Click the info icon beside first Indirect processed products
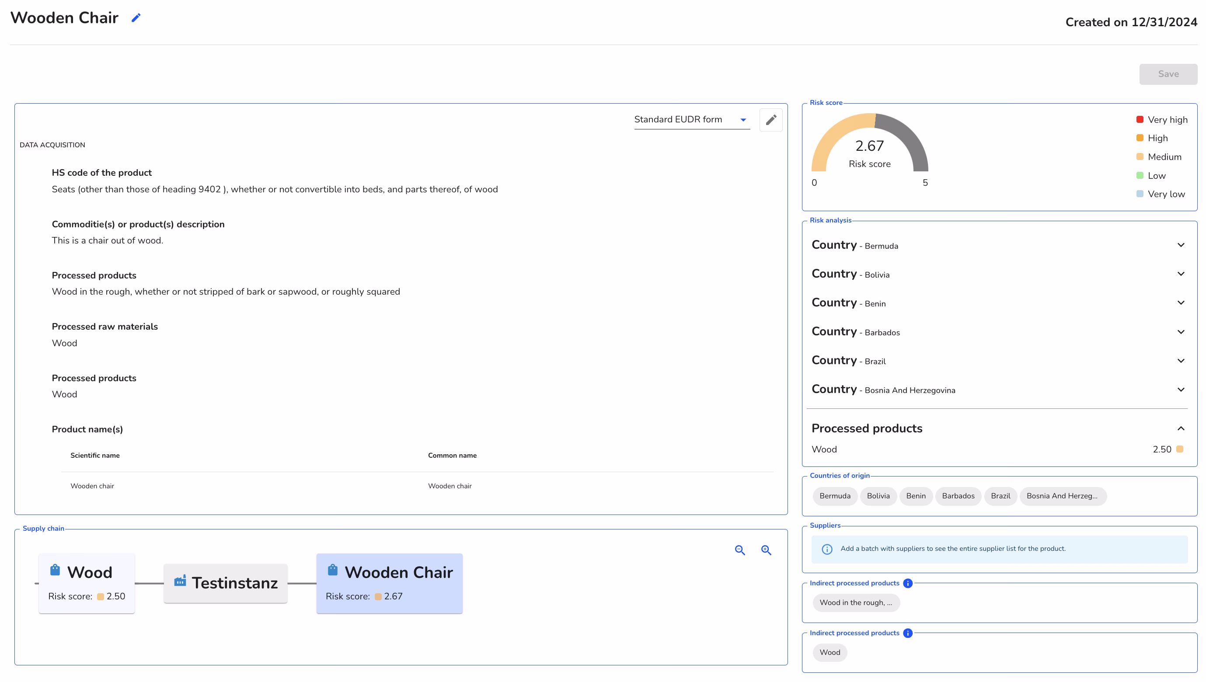The image size is (1206, 682). [908, 583]
